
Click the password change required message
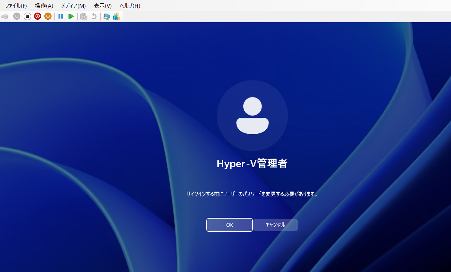252,194
